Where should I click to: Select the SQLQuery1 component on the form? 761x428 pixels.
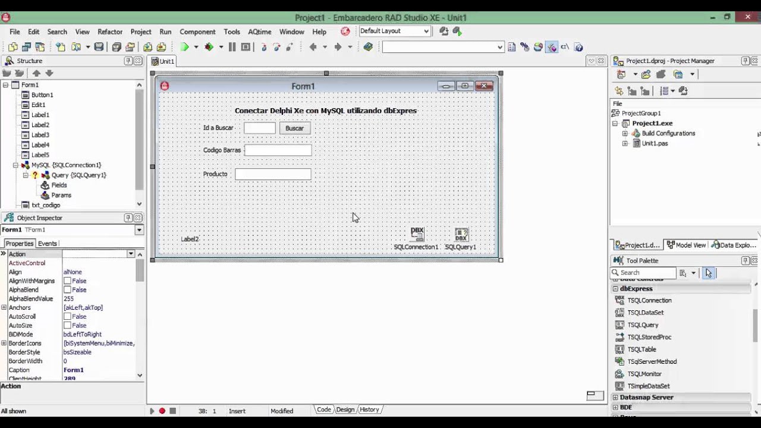[461, 234]
